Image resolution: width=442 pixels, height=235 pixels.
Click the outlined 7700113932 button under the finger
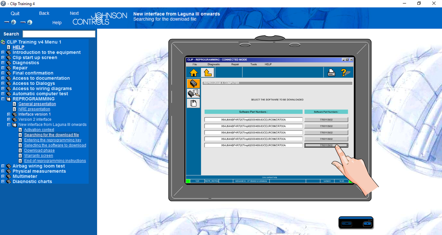326,145
